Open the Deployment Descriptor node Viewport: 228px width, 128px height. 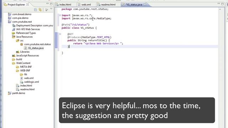tap(35, 26)
